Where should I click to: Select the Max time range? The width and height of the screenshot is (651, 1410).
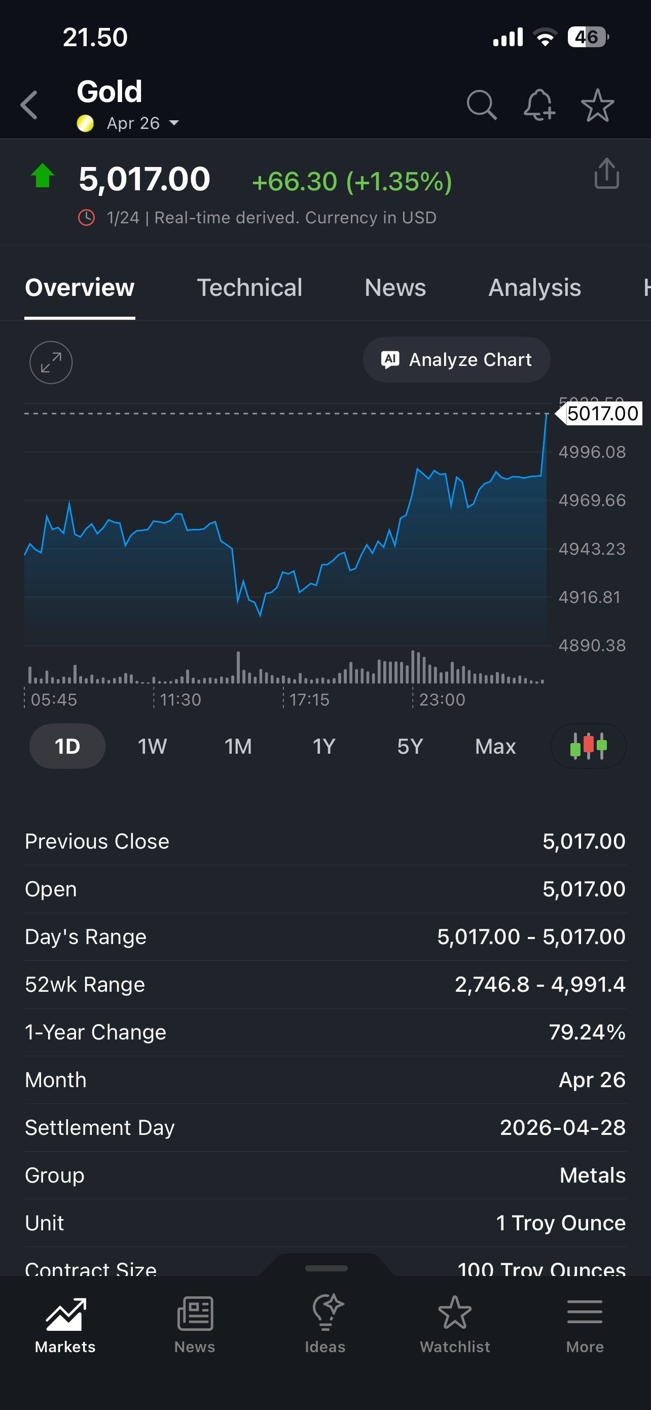495,746
